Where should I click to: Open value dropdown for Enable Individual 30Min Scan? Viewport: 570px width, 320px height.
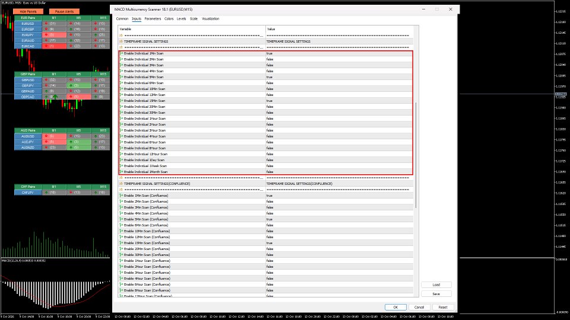(339, 113)
